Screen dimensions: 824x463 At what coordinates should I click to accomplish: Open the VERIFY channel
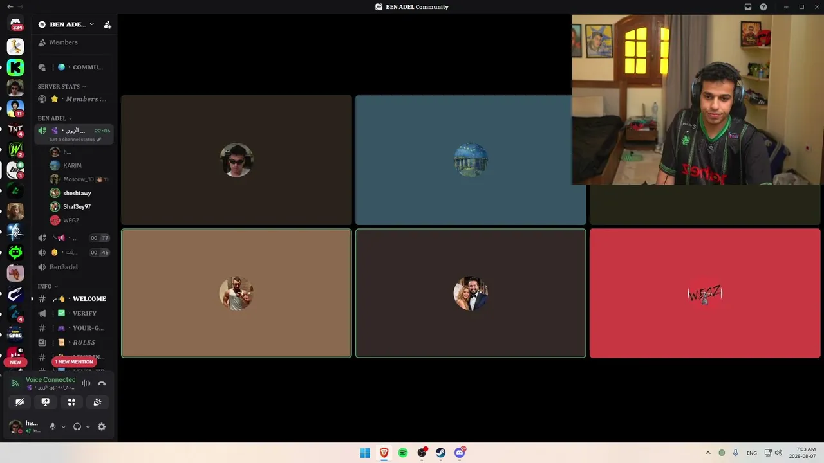pyautogui.click(x=73, y=313)
